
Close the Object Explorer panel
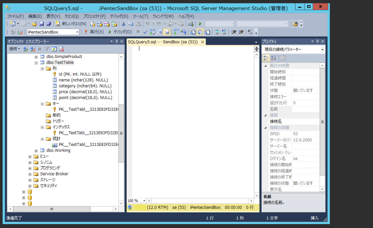click(x=122, y=42)
